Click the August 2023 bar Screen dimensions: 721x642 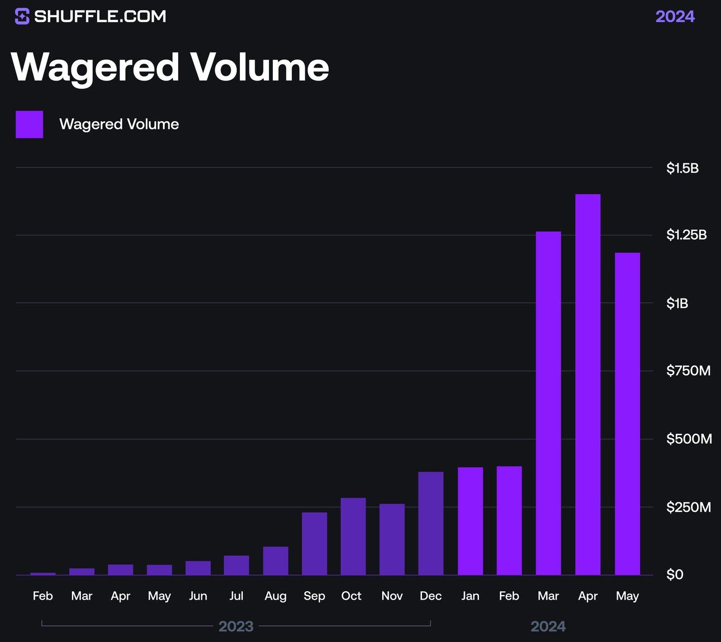[x=276, y=560]
